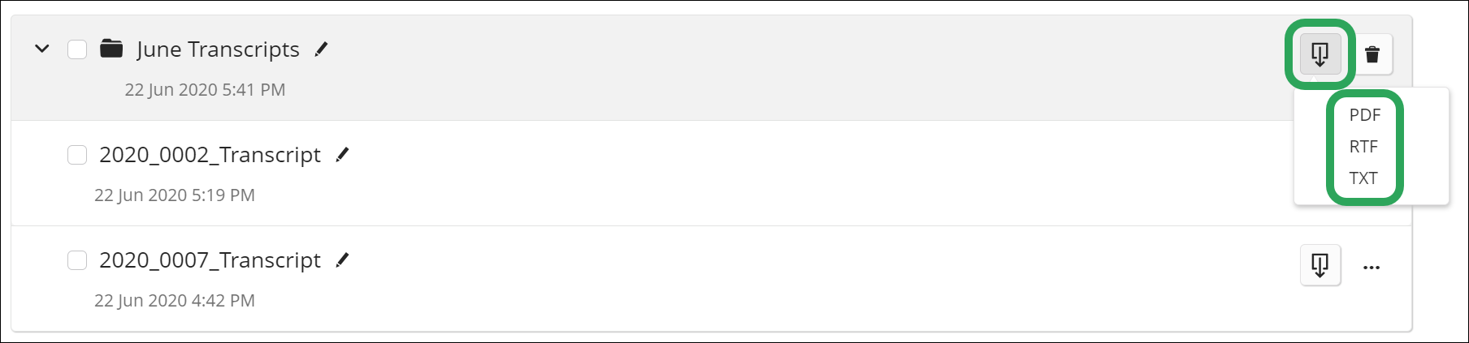
Task: Click the June Transcripts folder icon
Action: [x=111, y=49]
